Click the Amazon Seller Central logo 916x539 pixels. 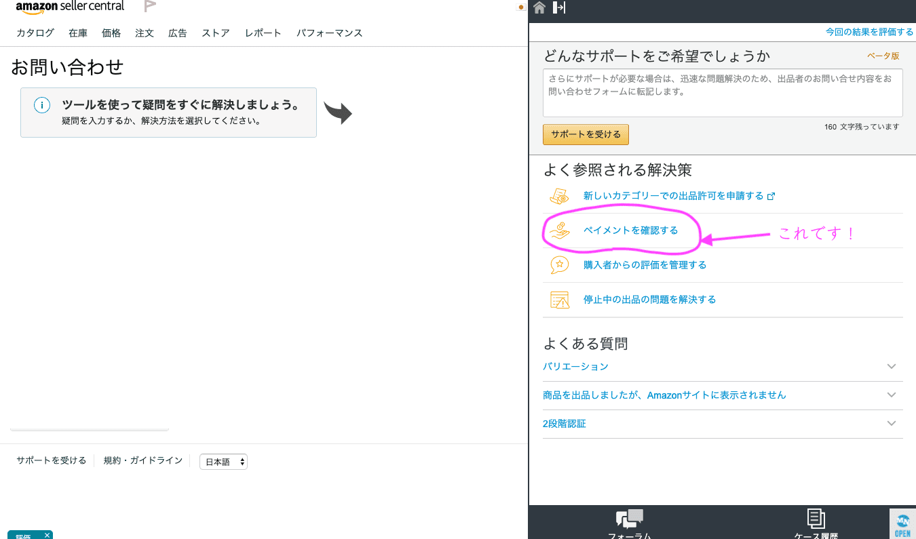70,7
